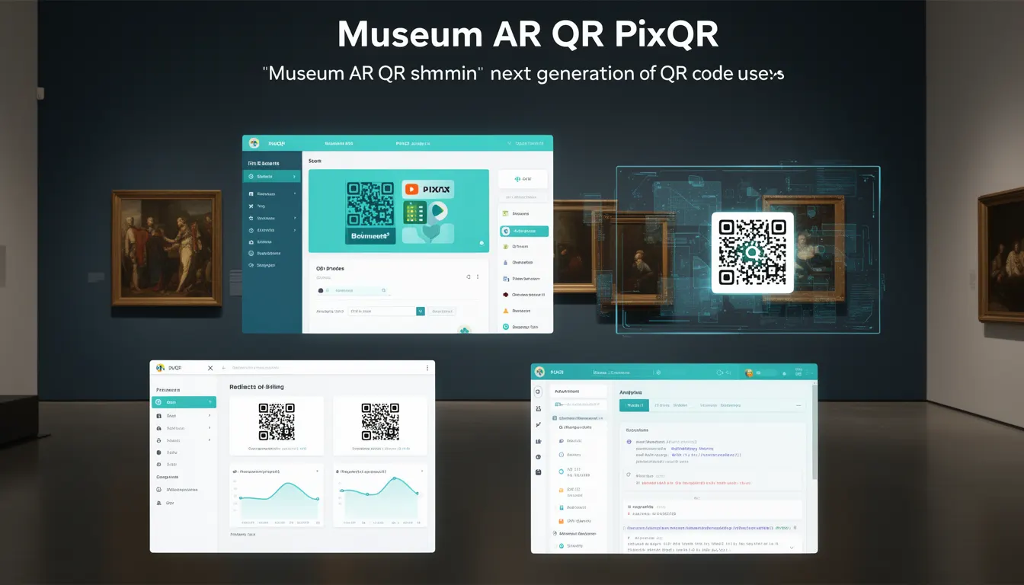1024x585 pixels.
Task: Click the app logo in the Analytics window header
Action: pos(539,372)
